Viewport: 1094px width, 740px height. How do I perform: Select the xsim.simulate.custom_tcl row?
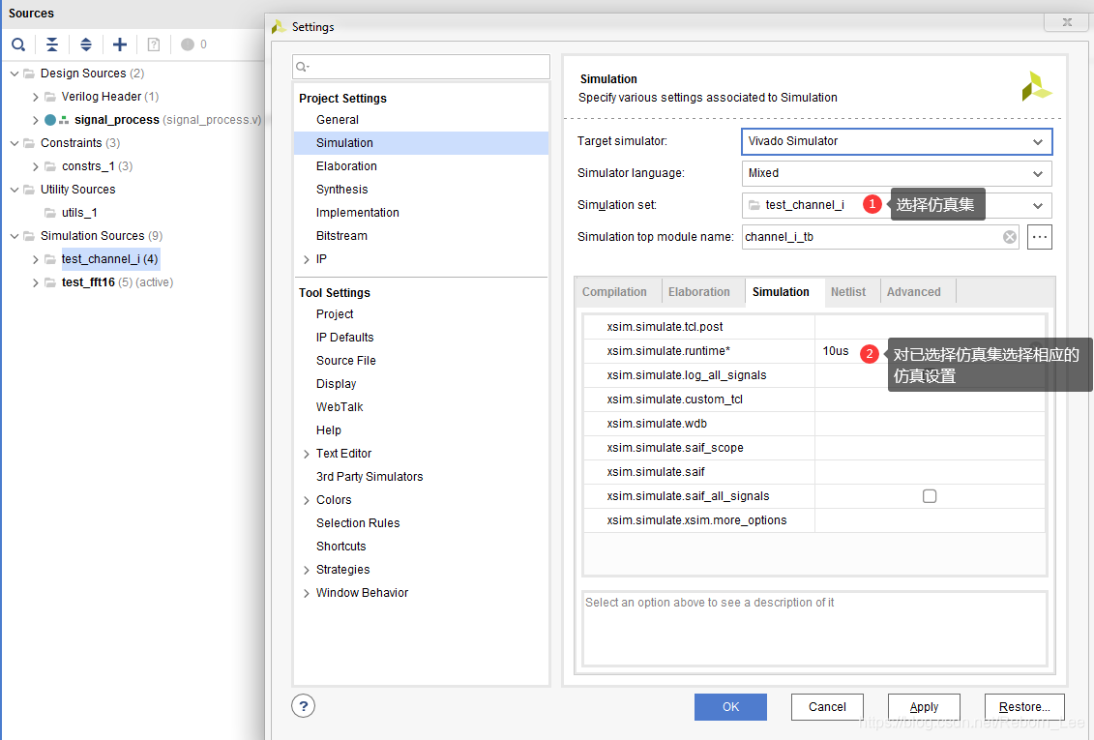click(x=814, y=400)
